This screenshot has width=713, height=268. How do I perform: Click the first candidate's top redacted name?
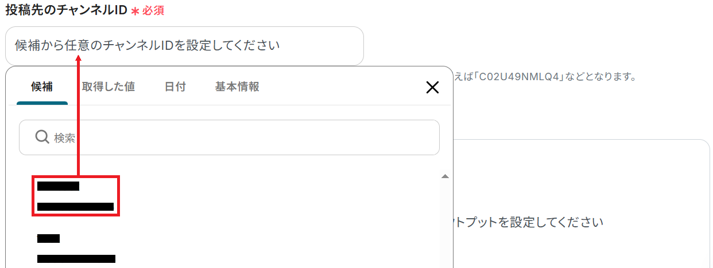[58, 186]
